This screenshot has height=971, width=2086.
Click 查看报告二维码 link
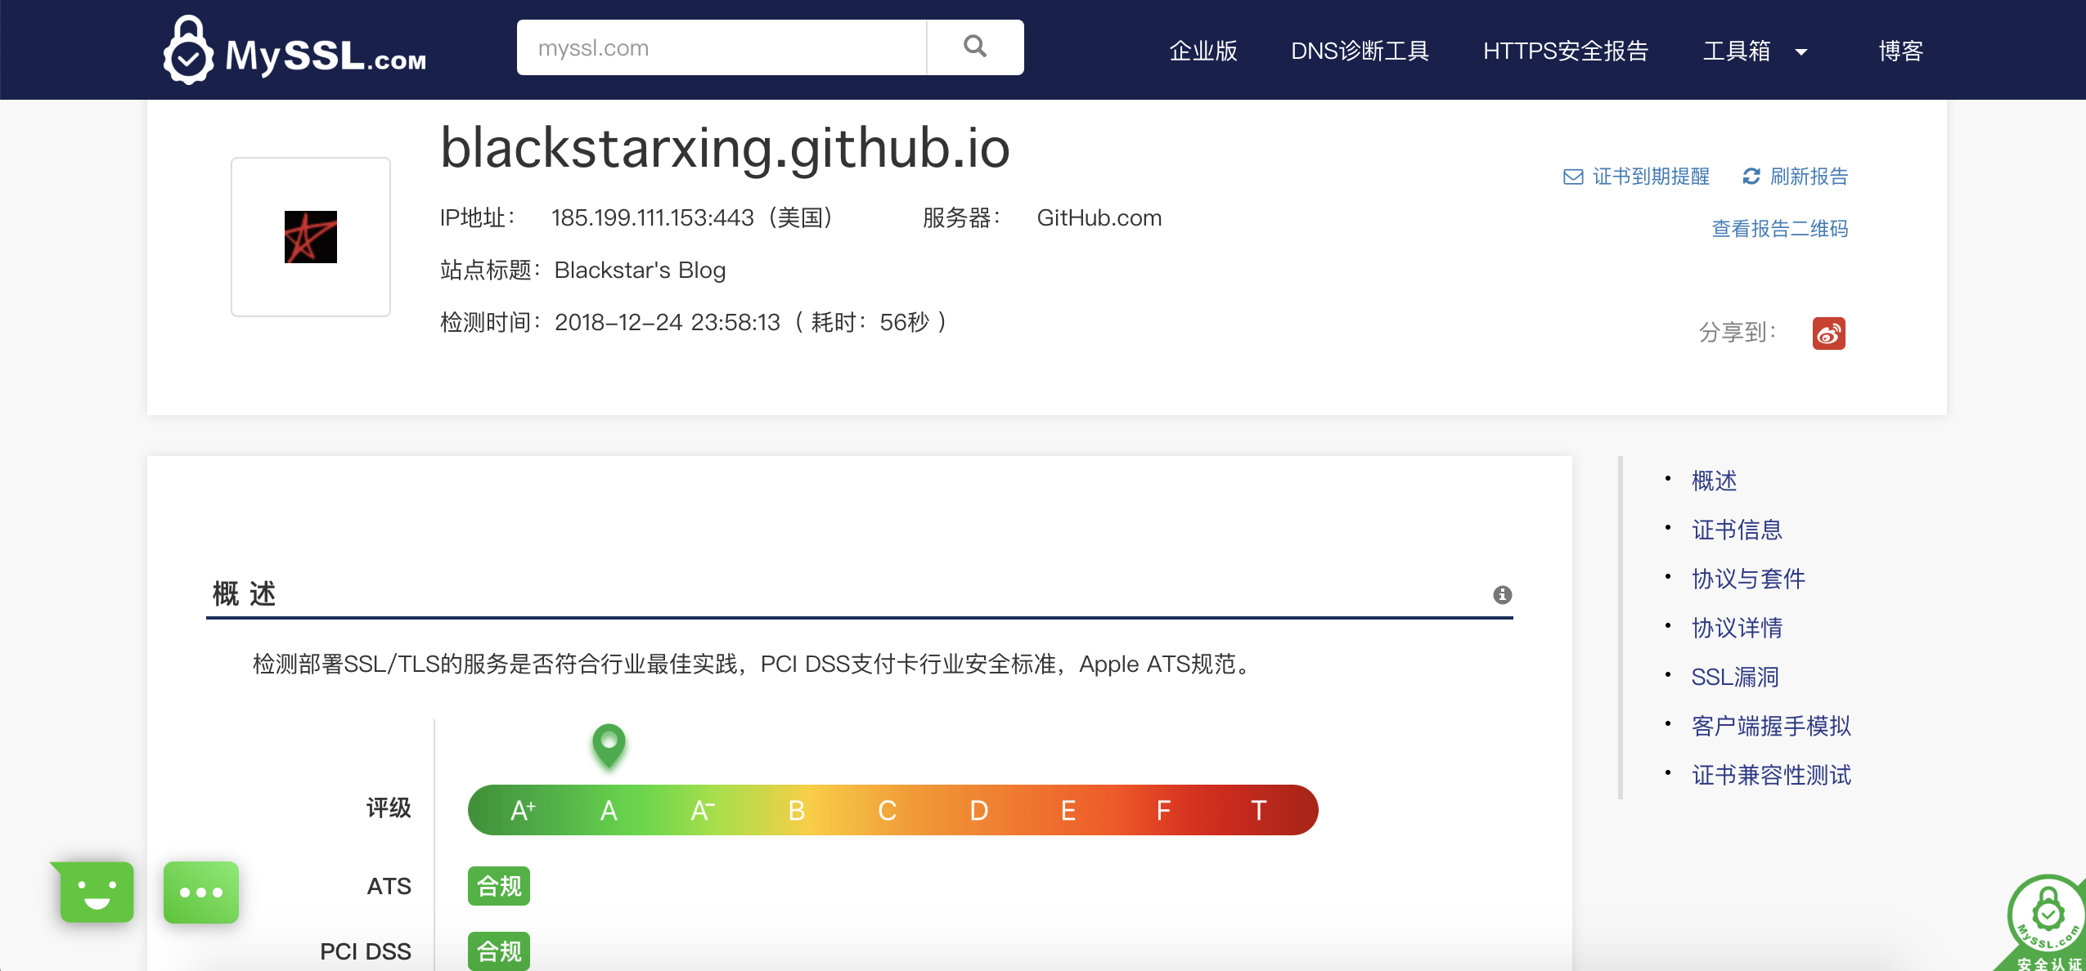pos(1780,229)
